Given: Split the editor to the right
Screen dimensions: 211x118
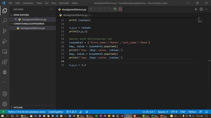Looking at the screenshot, I should point(201,9).
